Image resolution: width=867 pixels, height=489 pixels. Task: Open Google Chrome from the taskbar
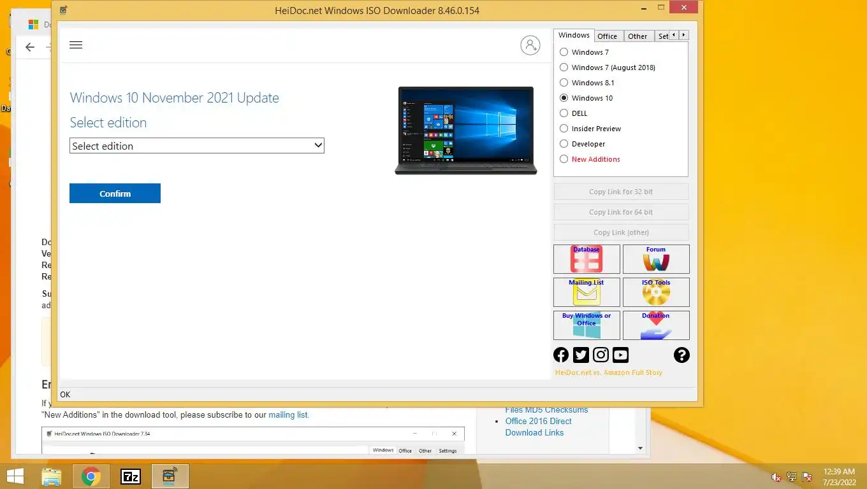coord(91,476)
